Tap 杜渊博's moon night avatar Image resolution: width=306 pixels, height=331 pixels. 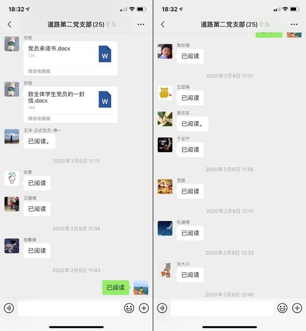[165, 228]
